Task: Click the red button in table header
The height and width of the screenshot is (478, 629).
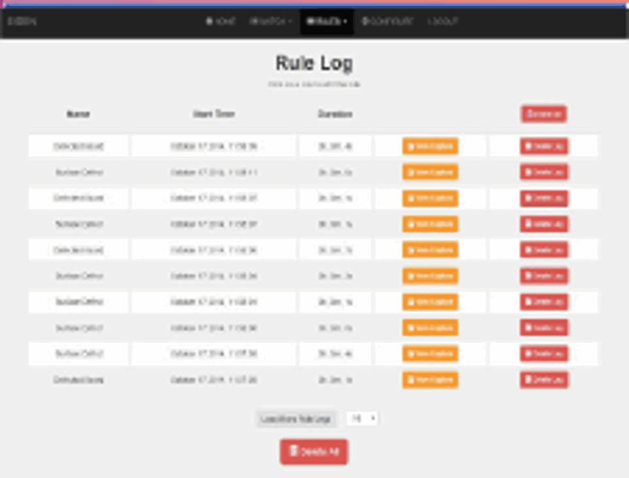Action: 543,114
